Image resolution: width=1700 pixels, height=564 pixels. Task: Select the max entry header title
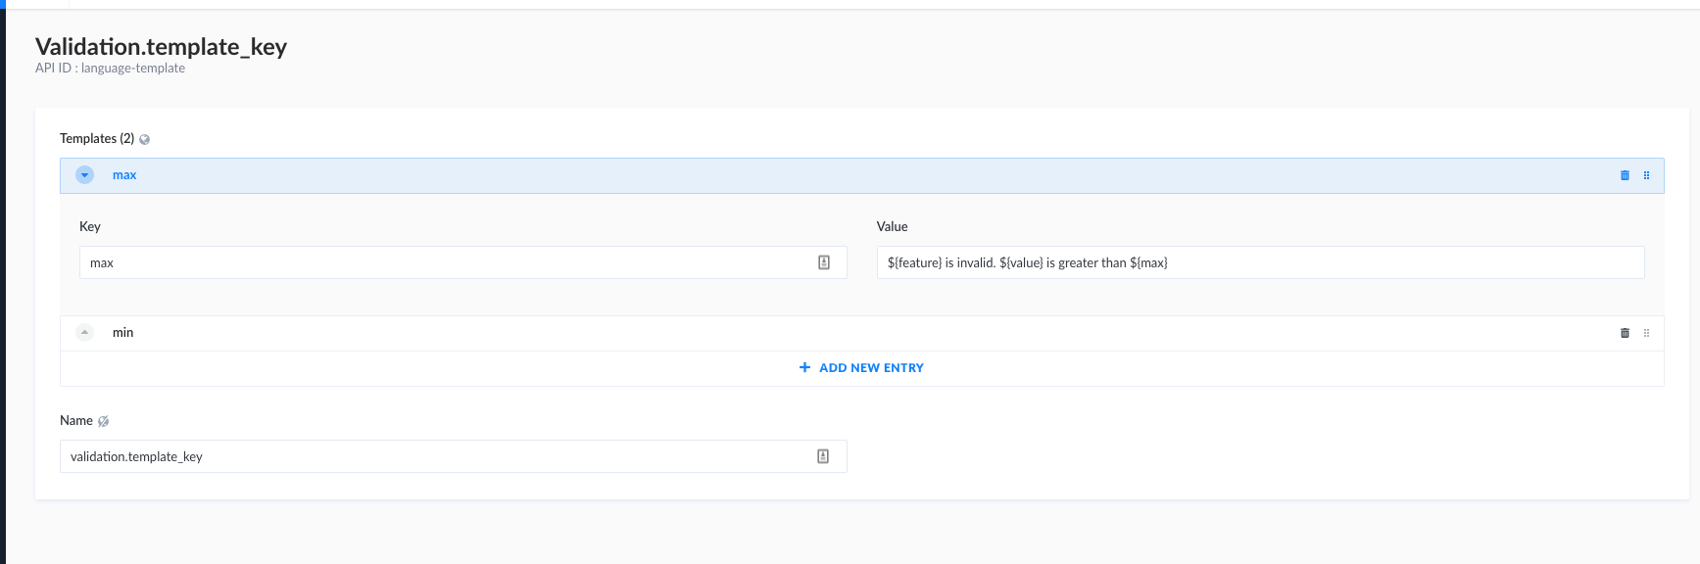click(124, 175)
